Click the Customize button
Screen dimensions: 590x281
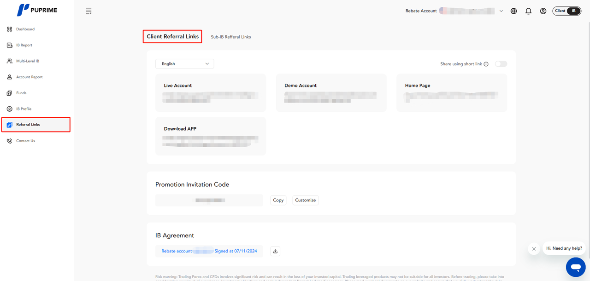tap(305, 200)
